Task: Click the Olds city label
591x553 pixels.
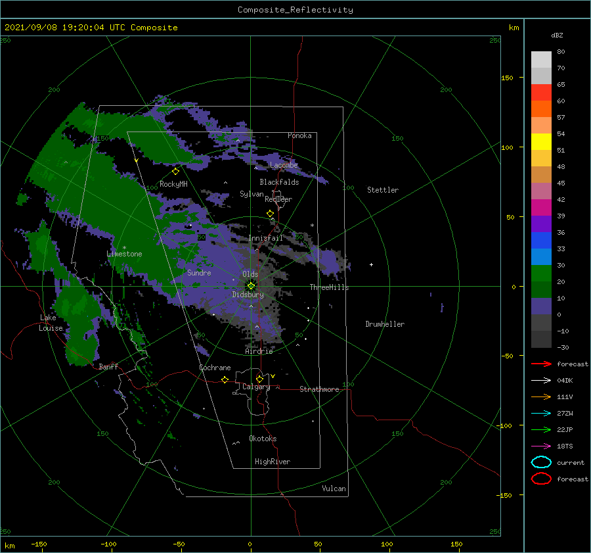Action: [250, 274]
